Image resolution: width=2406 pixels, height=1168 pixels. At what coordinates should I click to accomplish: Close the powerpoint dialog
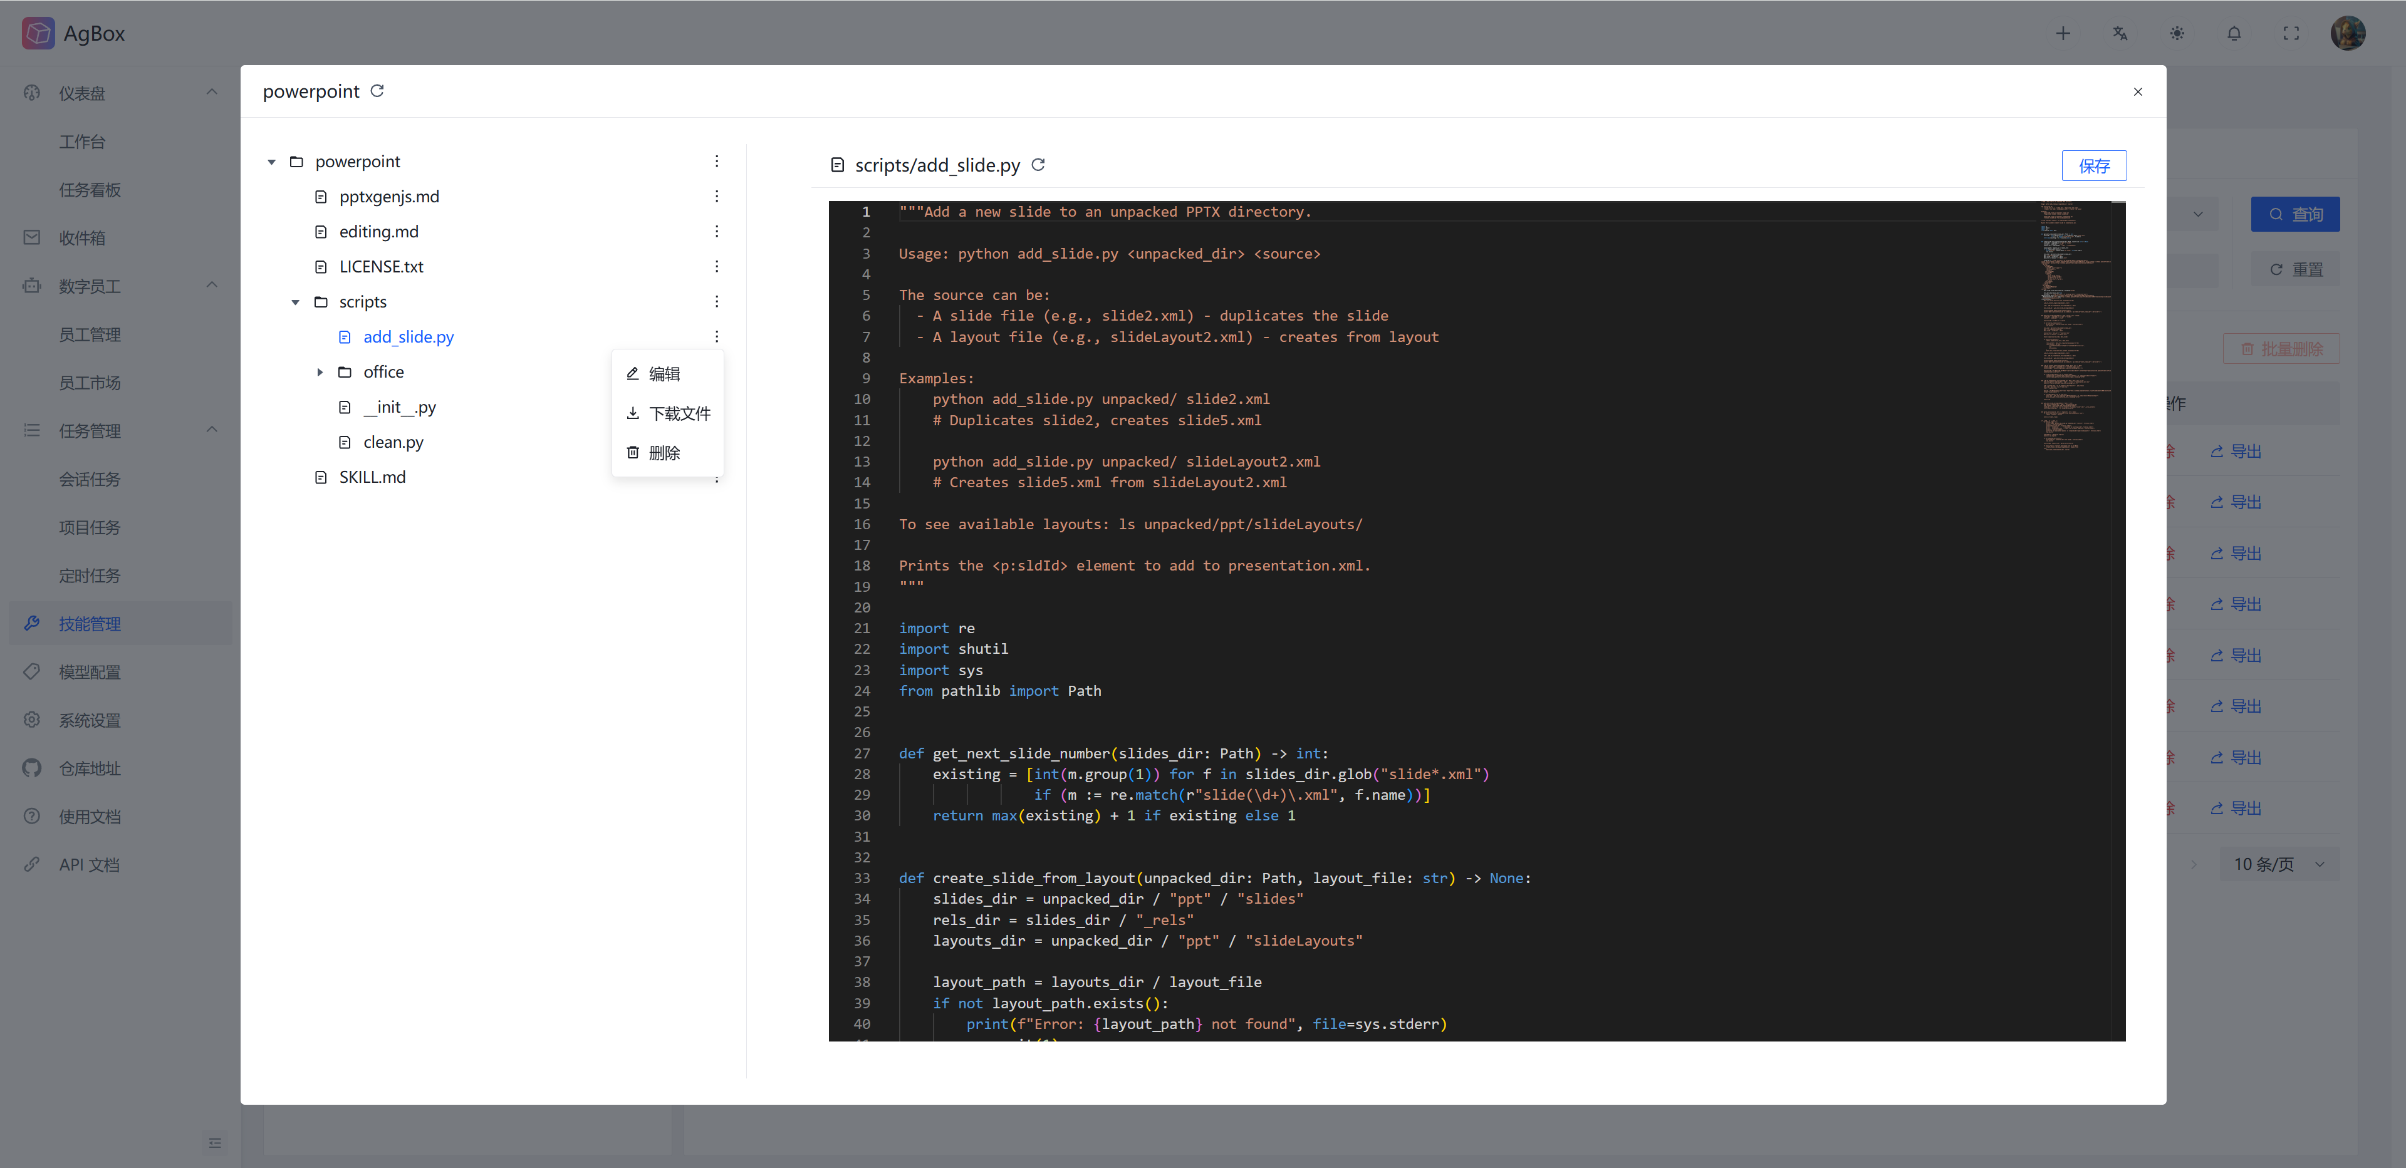tap(2137, 91)
